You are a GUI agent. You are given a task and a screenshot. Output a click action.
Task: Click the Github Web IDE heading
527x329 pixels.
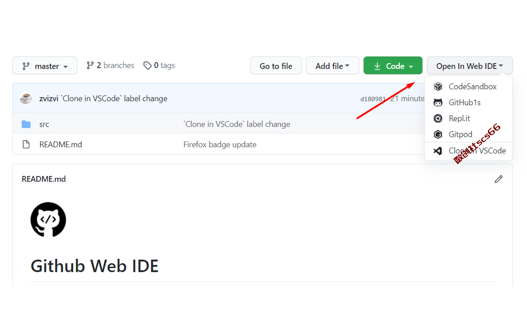95,266
